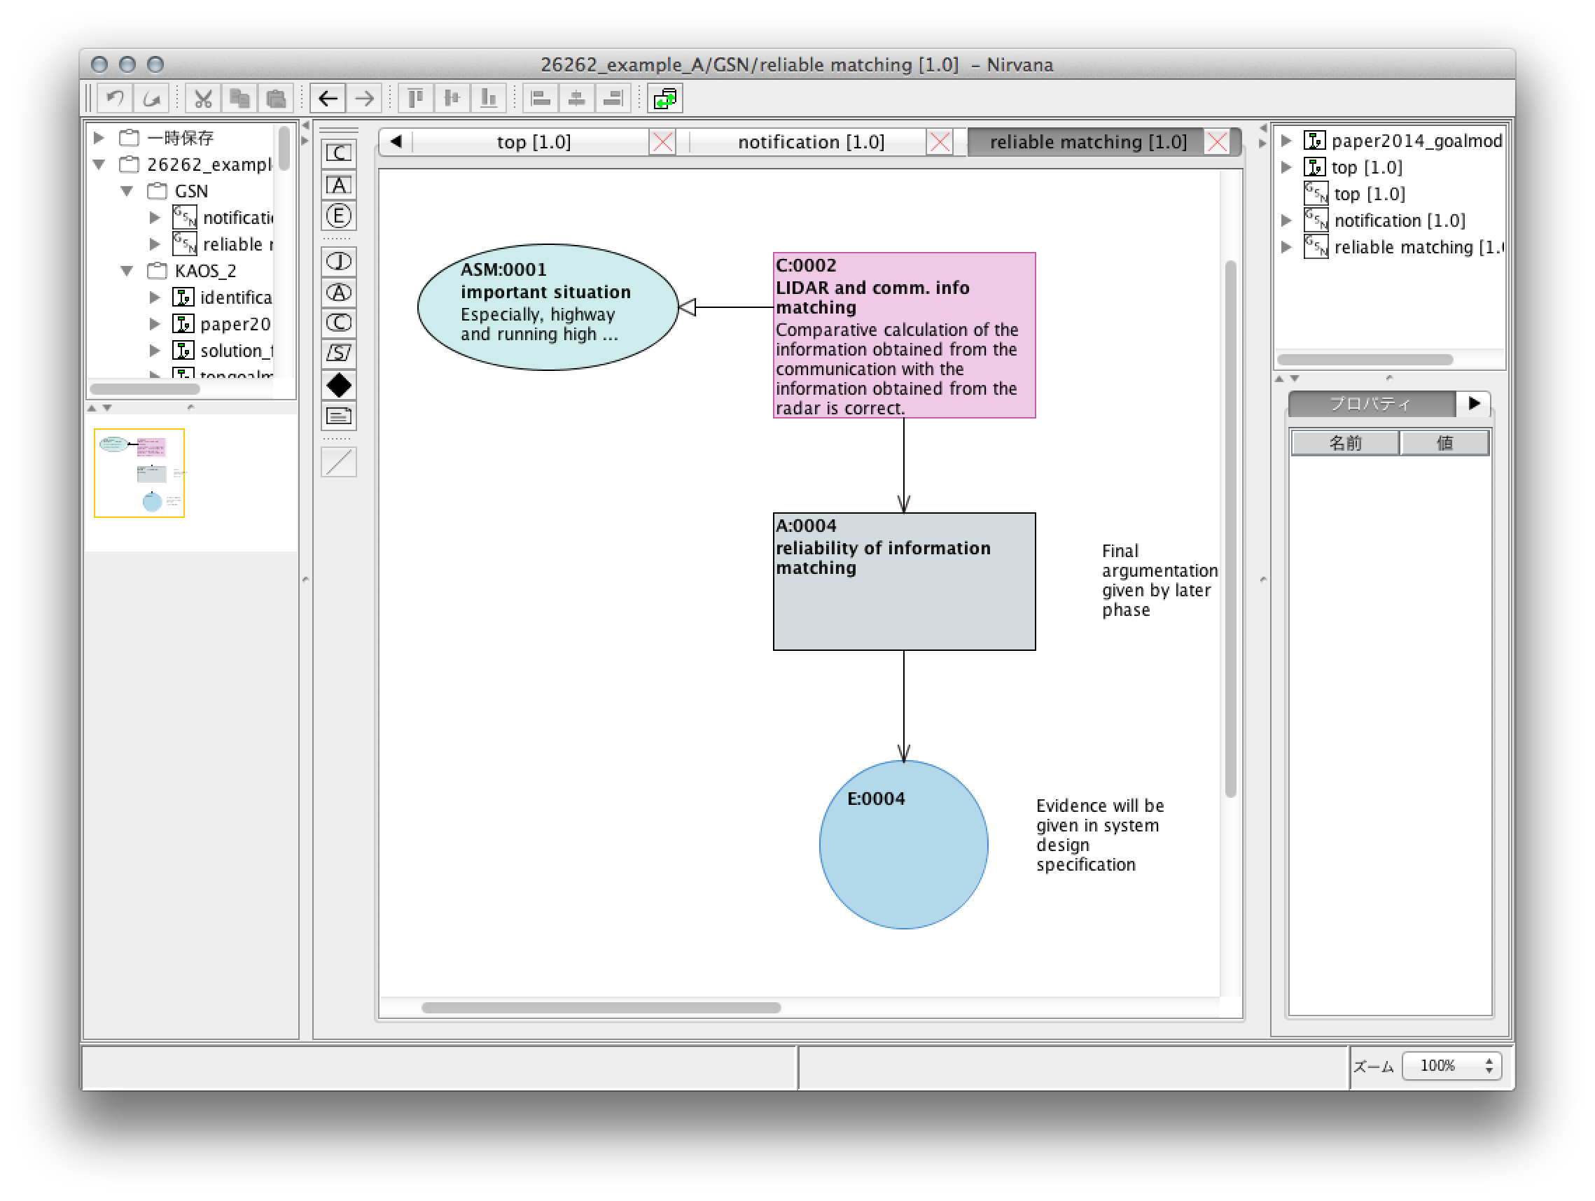
Task: Close the top [1.0] tab
Action: pos(662,142)
